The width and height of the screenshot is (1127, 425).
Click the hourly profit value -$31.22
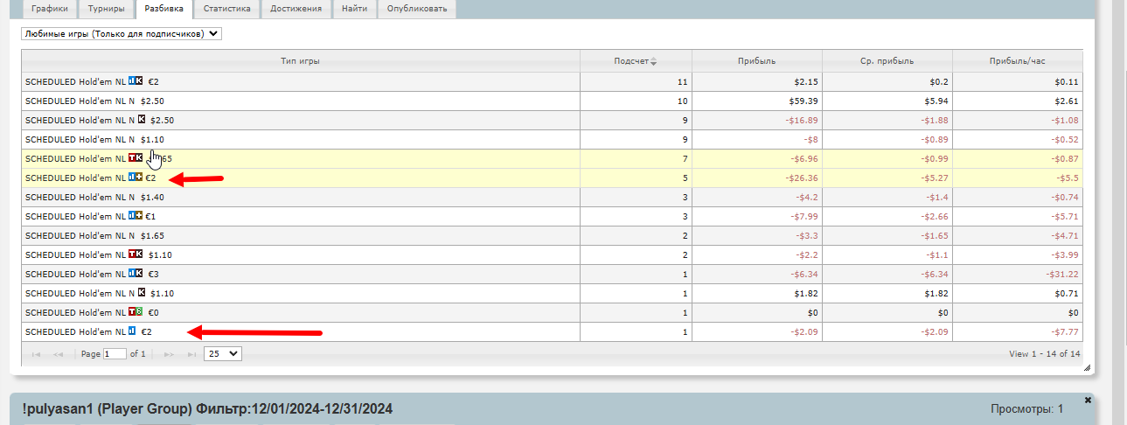(1061, 274)
